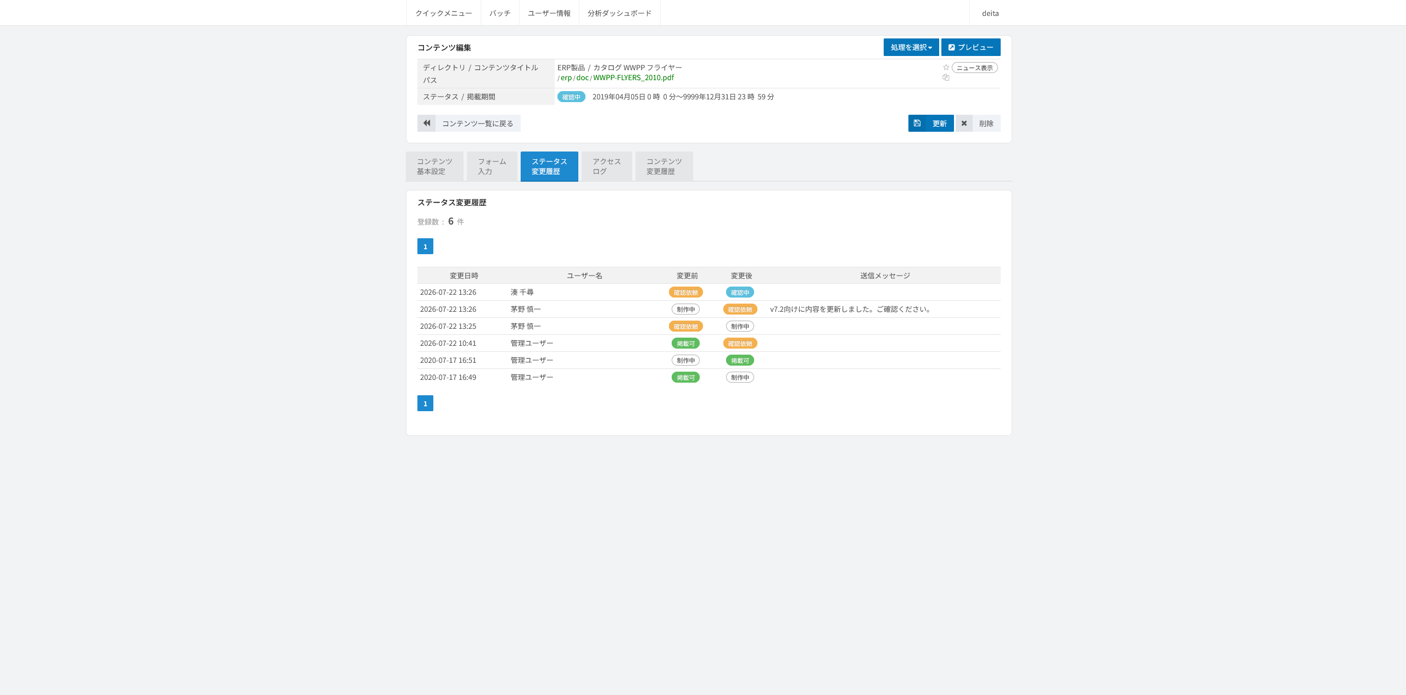Open the バッチ menu item
Image resolution: width=1406 pixels, height=695 pixels.
[500, 13]
